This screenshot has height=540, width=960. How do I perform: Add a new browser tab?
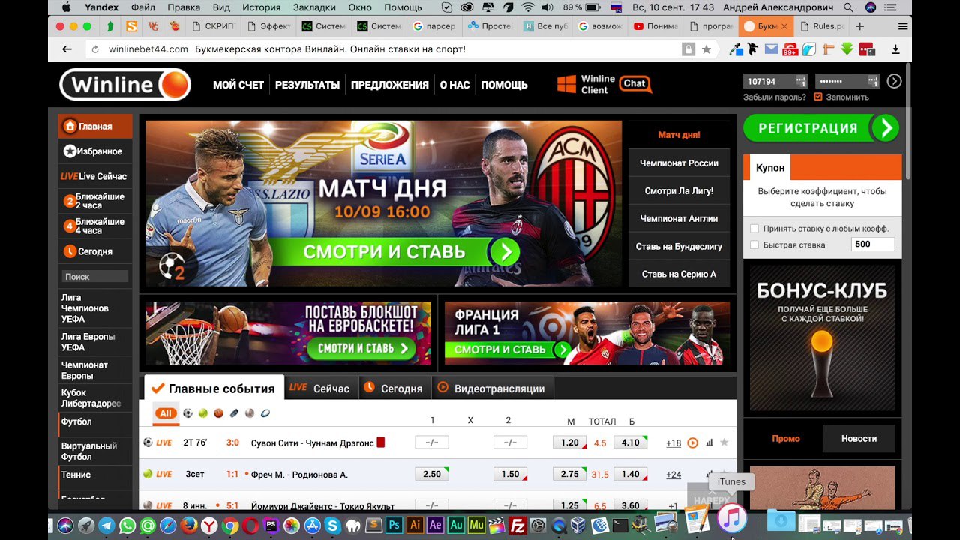(x=859, y=25)
